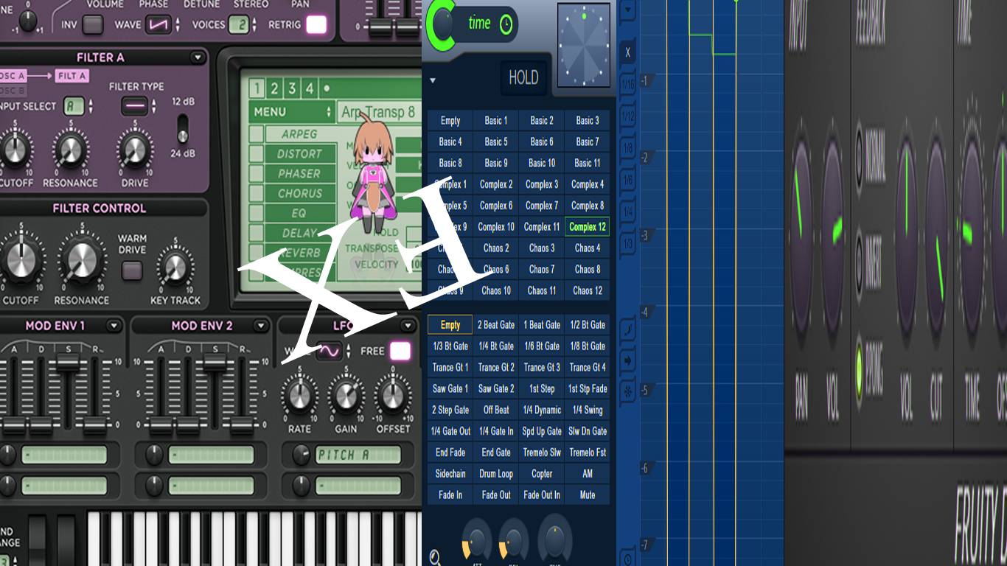Click the 1/16 step length tab
1007x566 pixels.
627,85
